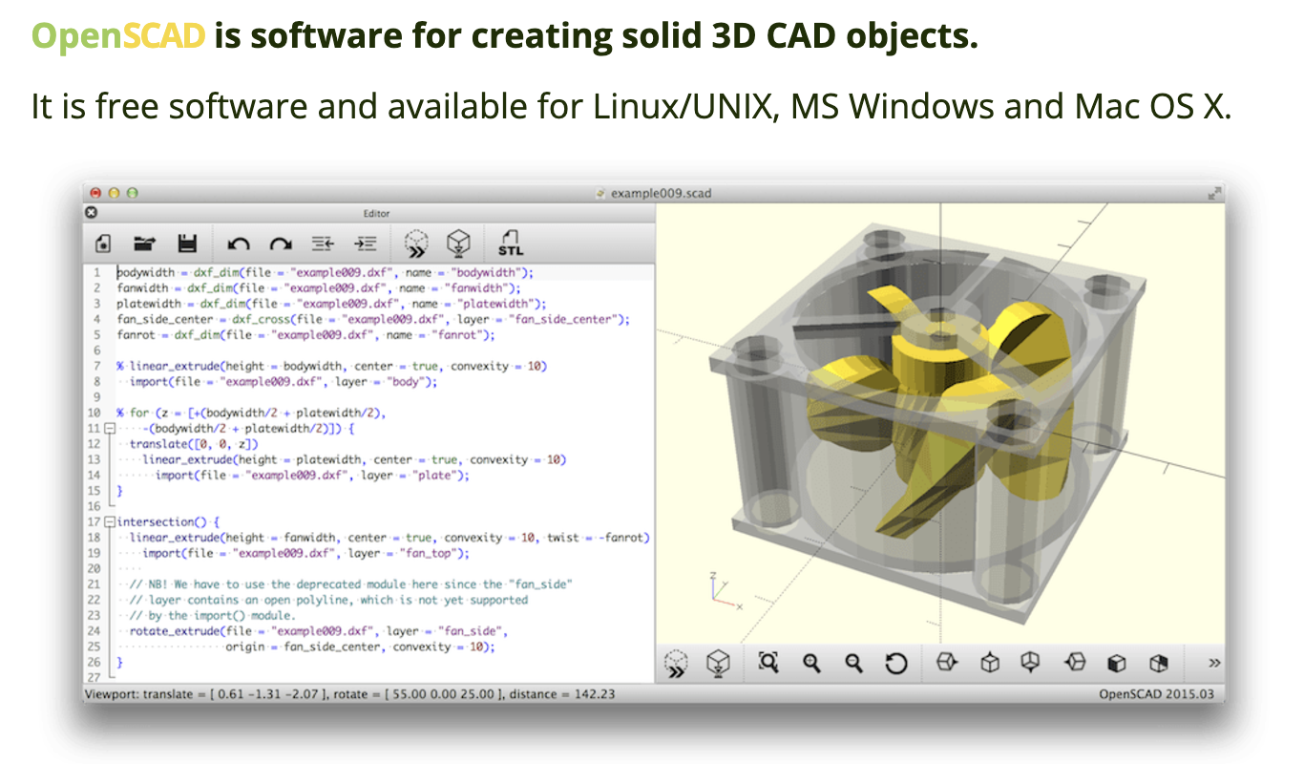
Task: Reset the 3D view rotation
Action: pyautogui.click(x=895, y=663)
